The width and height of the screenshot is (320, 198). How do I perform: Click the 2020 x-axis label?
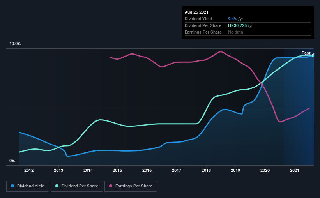tap(265, 170)
